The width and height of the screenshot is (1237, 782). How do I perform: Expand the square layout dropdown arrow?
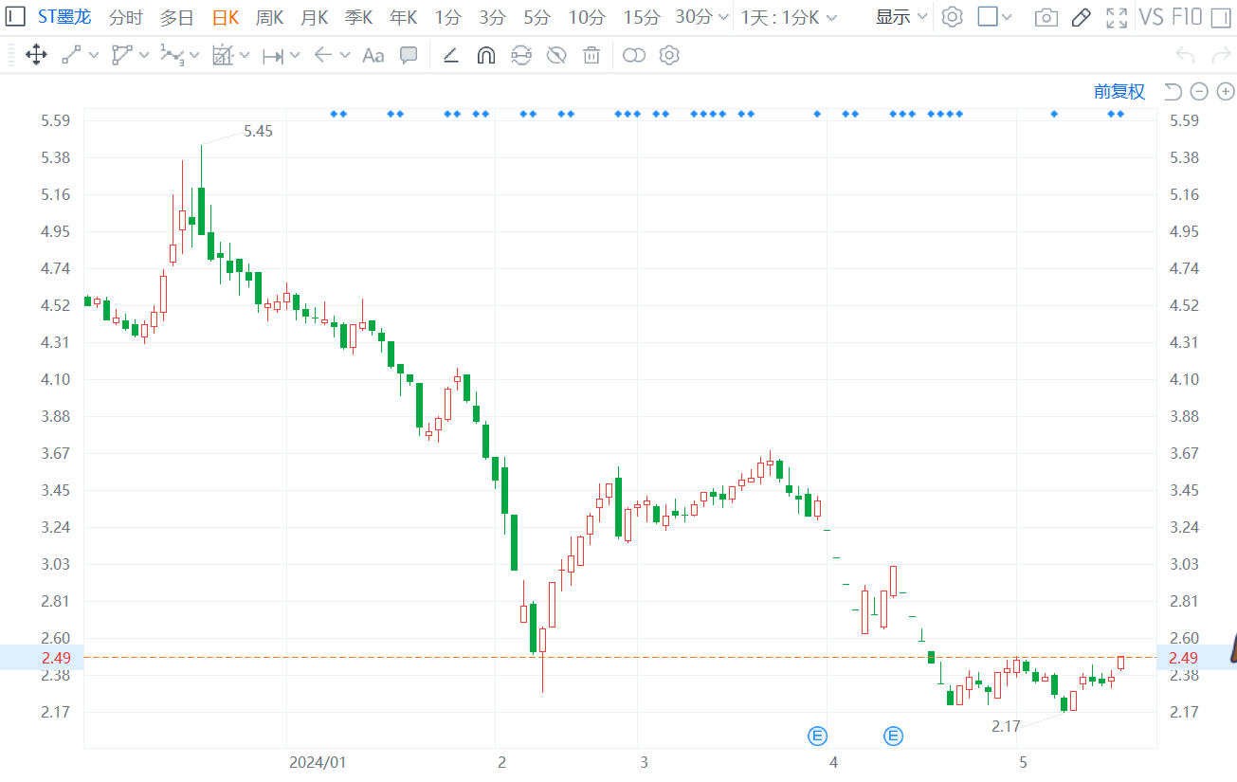pyautogui.click(x=1007, y=17)
